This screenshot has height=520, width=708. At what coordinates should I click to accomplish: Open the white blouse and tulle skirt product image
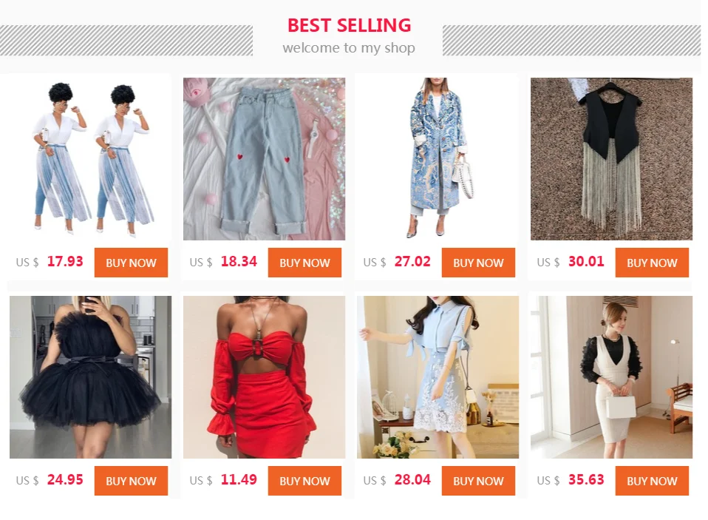pyautogui.click(x=90, y=159)
